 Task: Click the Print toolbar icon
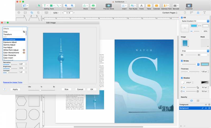tap(93, 5)
